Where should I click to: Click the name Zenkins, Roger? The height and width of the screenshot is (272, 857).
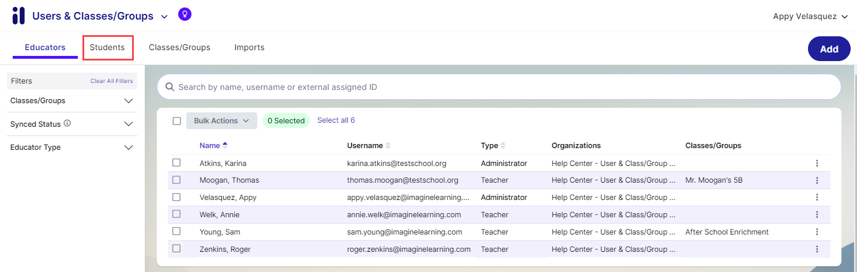click(x=225, y=250)
